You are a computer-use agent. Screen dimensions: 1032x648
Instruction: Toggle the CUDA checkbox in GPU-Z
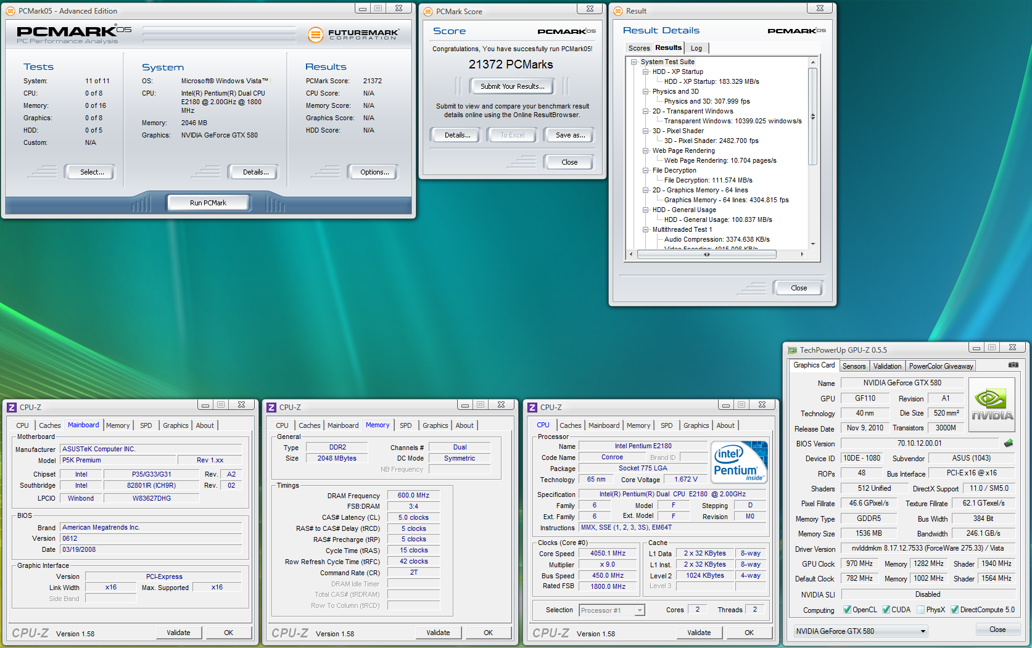tap(886, 609)
